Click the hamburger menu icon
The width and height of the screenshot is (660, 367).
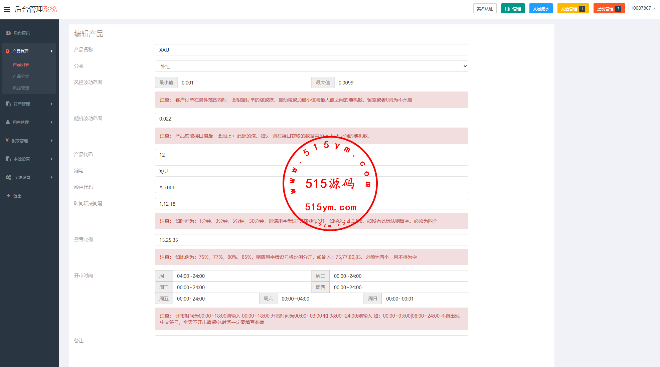7,9
